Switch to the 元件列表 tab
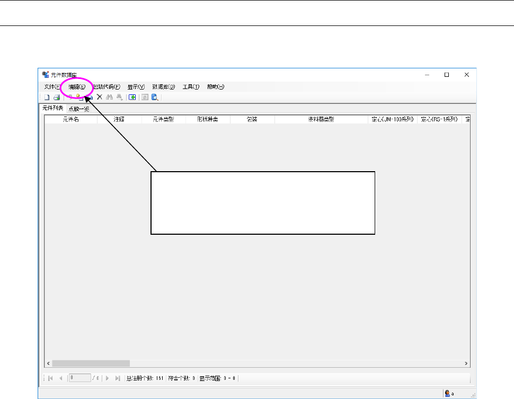Viewport: 514px width, 399px height. 53,108
